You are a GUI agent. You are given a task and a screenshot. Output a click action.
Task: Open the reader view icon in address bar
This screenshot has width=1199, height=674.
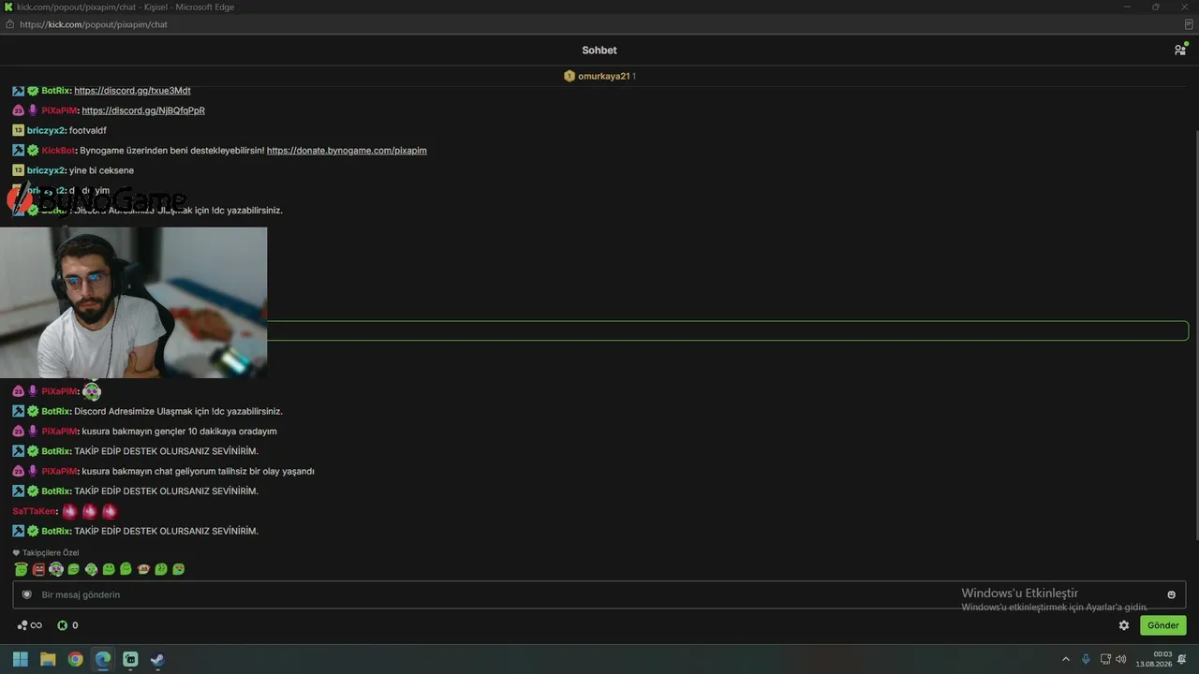pyautogui.click(x=1189, y=24)
